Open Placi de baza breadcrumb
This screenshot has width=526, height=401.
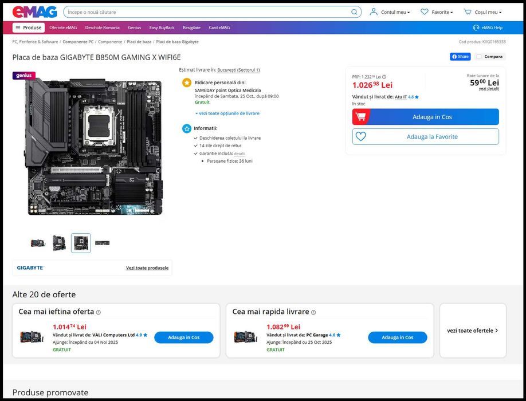(139, 42)
